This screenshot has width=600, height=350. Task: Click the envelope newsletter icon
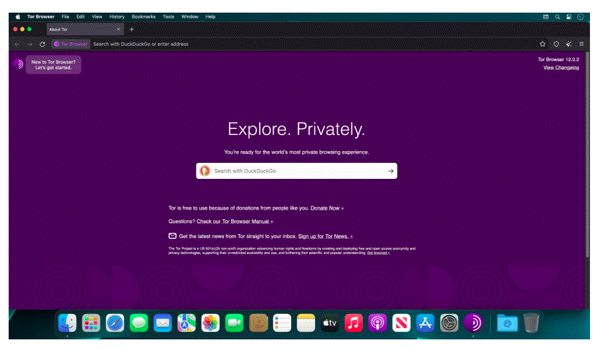tap(172, 236)
